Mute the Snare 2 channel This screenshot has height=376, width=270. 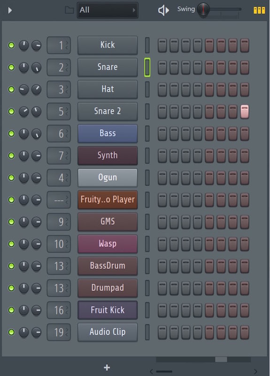point(11,111)
